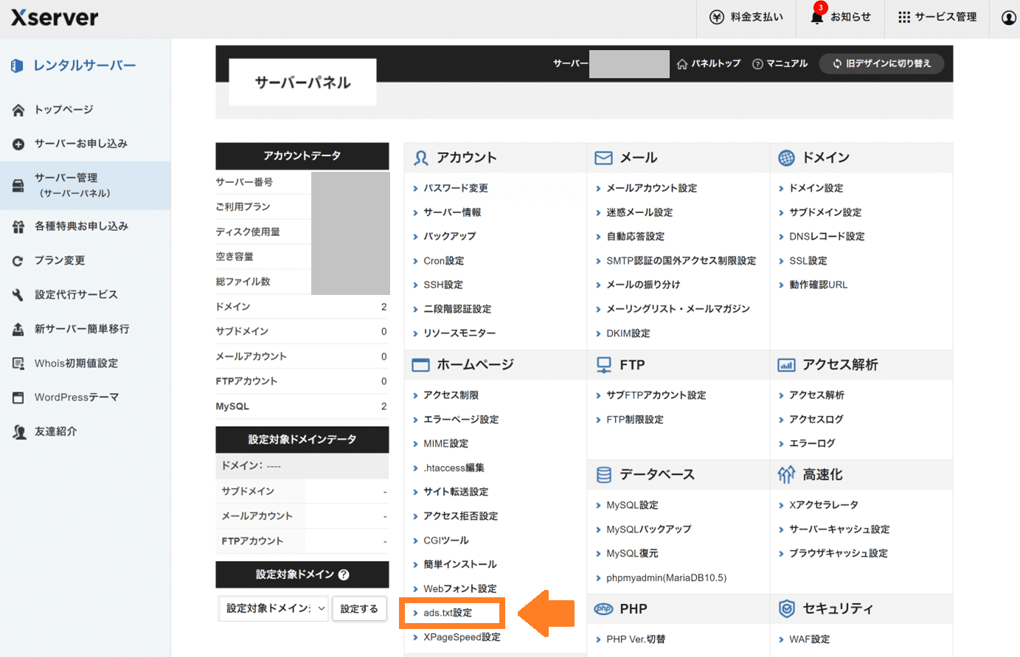Switch to old design with 旧デザインに切り替え
1020x657 pixels.
[x=881, y=64]
